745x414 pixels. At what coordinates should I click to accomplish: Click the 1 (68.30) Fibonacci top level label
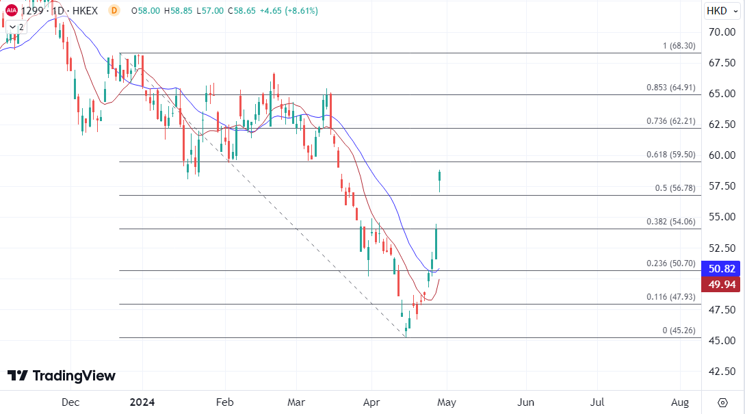click(678, 46)
